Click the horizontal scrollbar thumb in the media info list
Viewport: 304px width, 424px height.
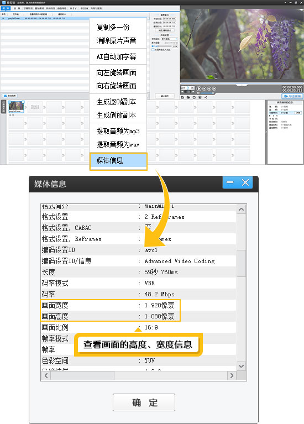coord(82,375)
